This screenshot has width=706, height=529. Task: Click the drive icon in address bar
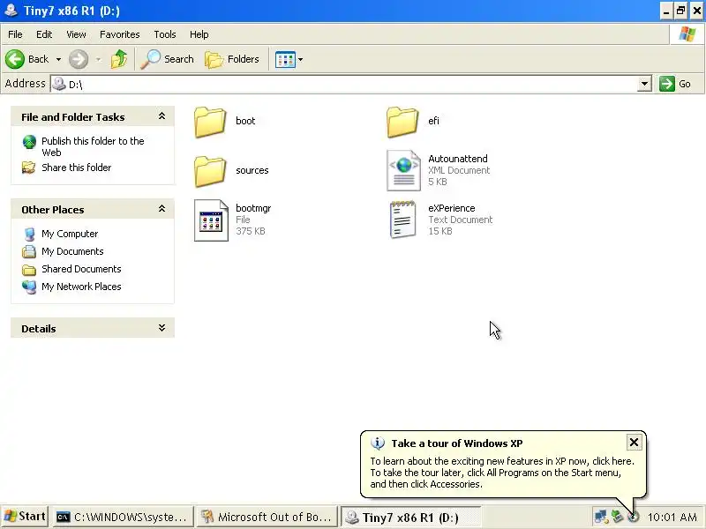(x=59, y=84)
